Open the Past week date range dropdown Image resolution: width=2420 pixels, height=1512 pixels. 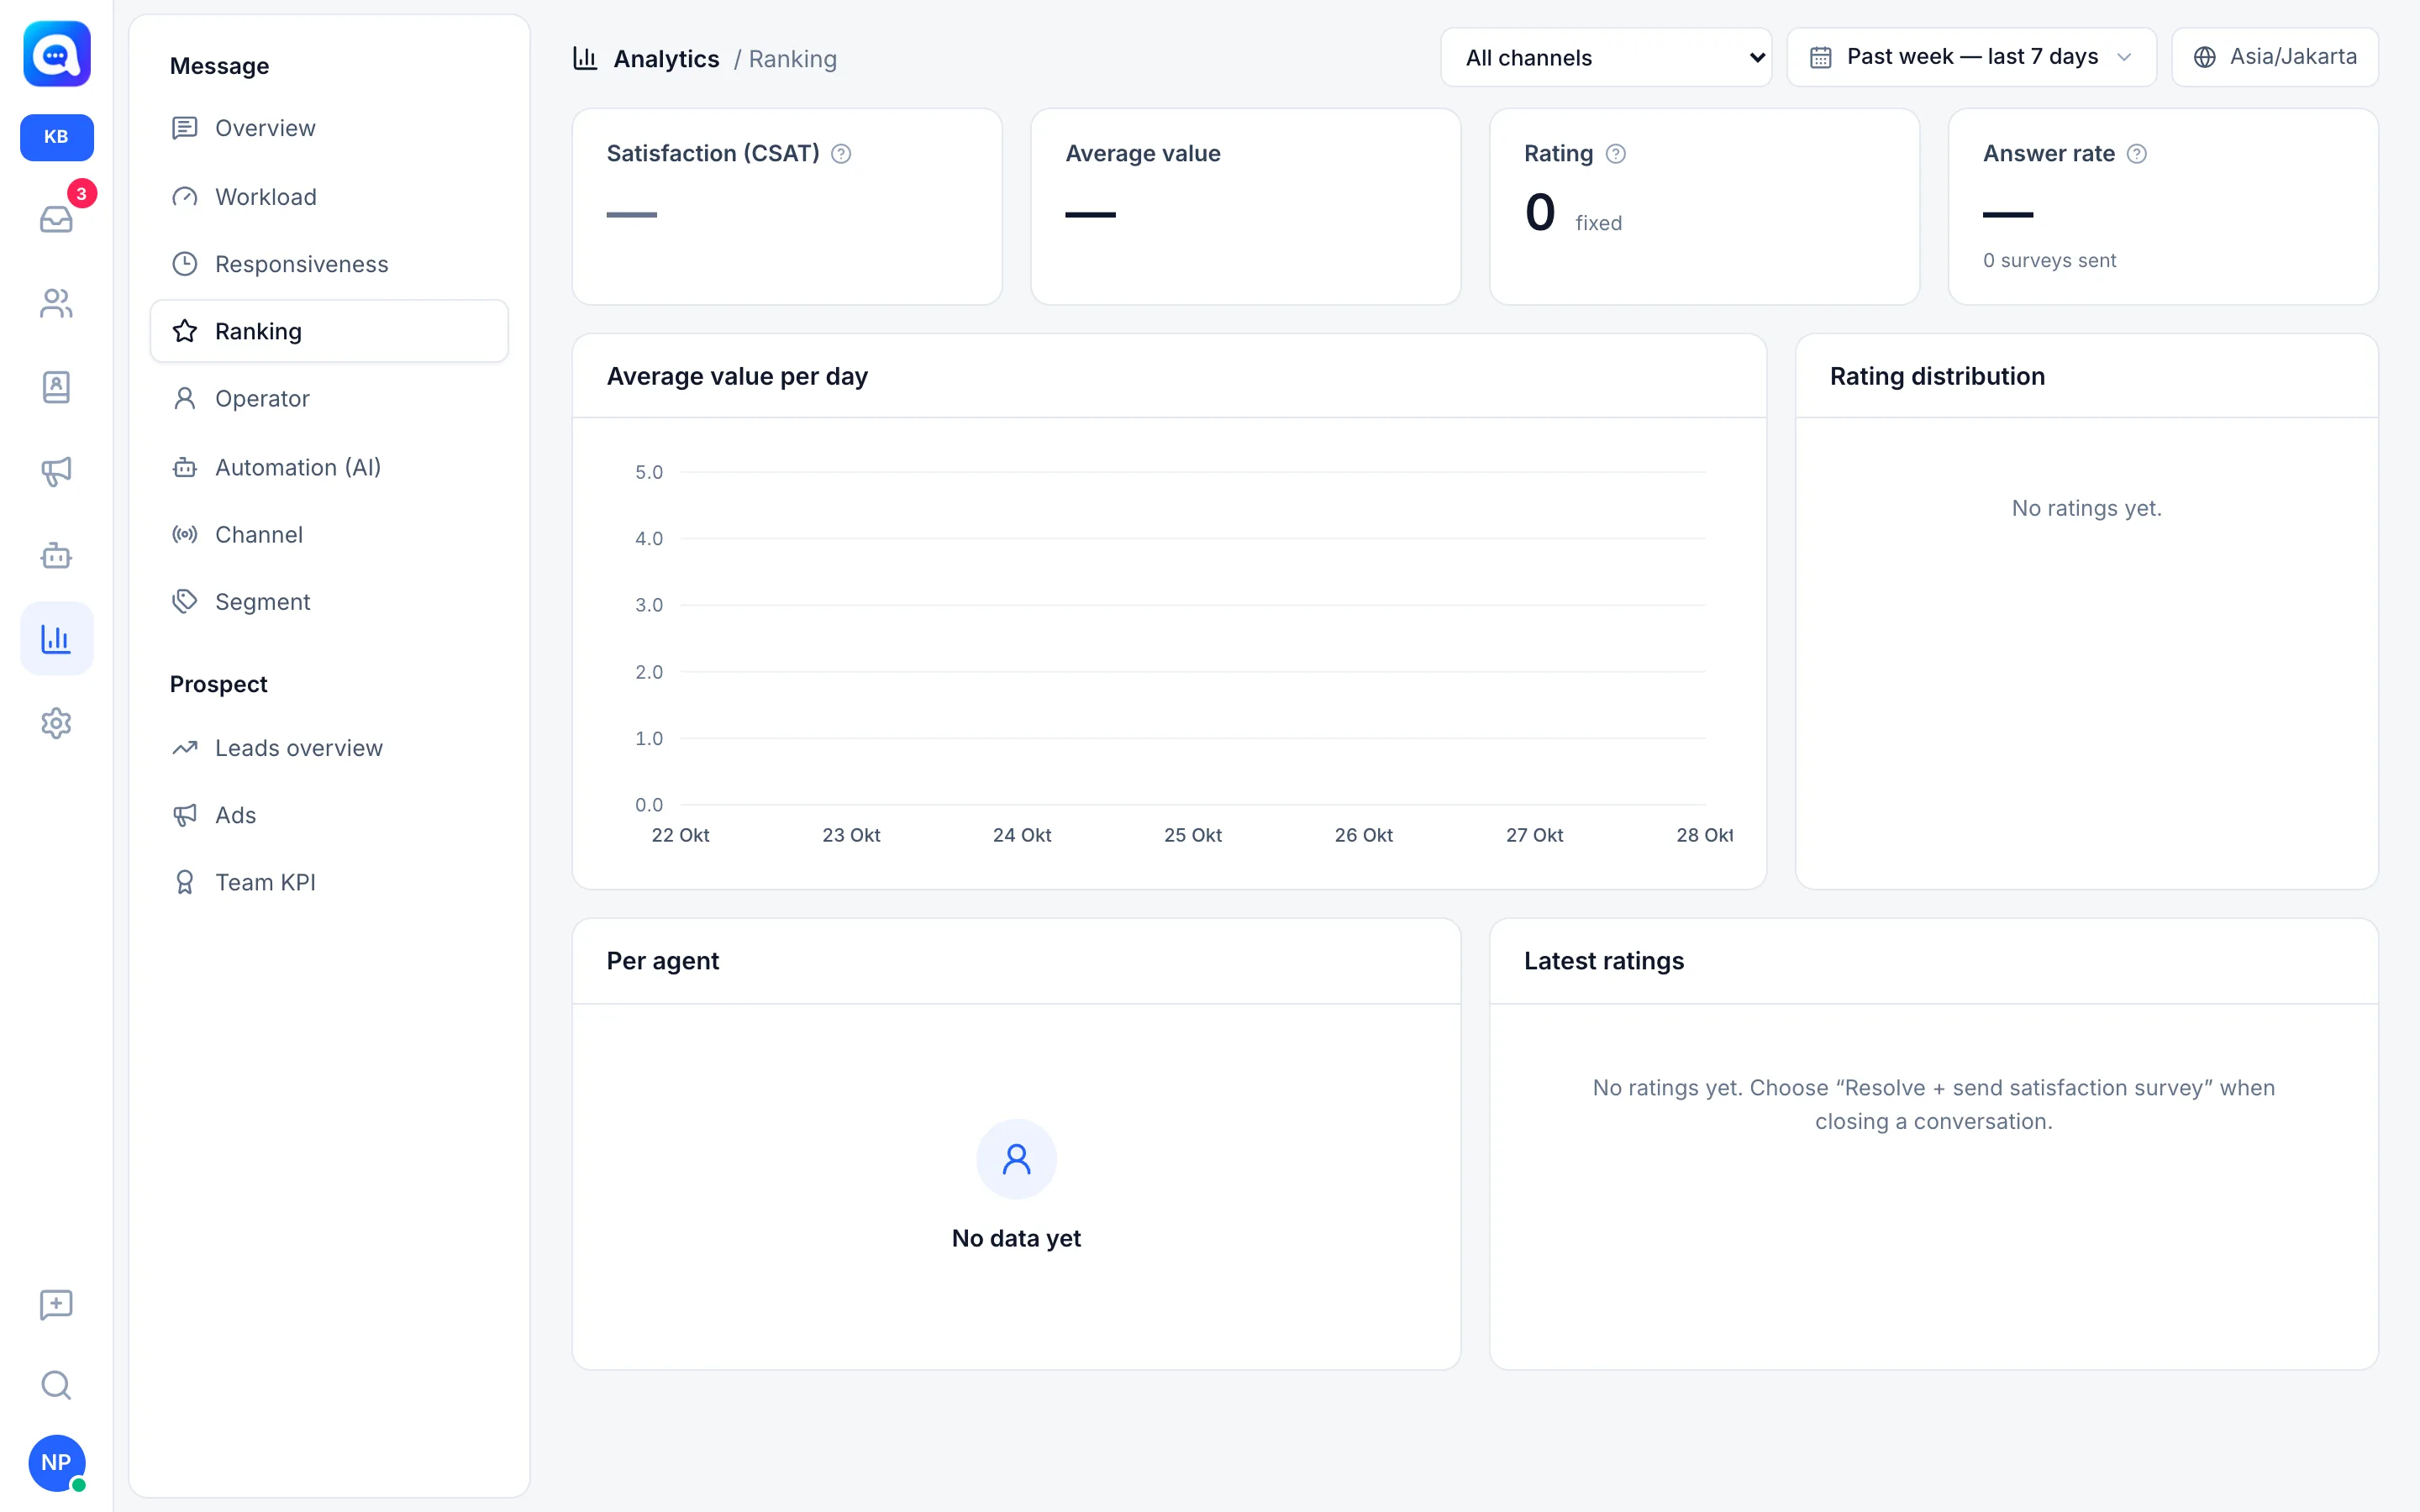[1971, 57]
